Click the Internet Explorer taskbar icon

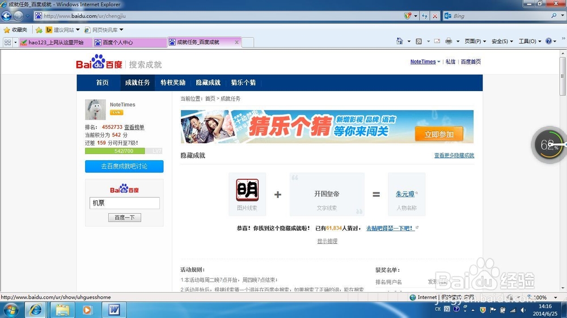point(35,310)
